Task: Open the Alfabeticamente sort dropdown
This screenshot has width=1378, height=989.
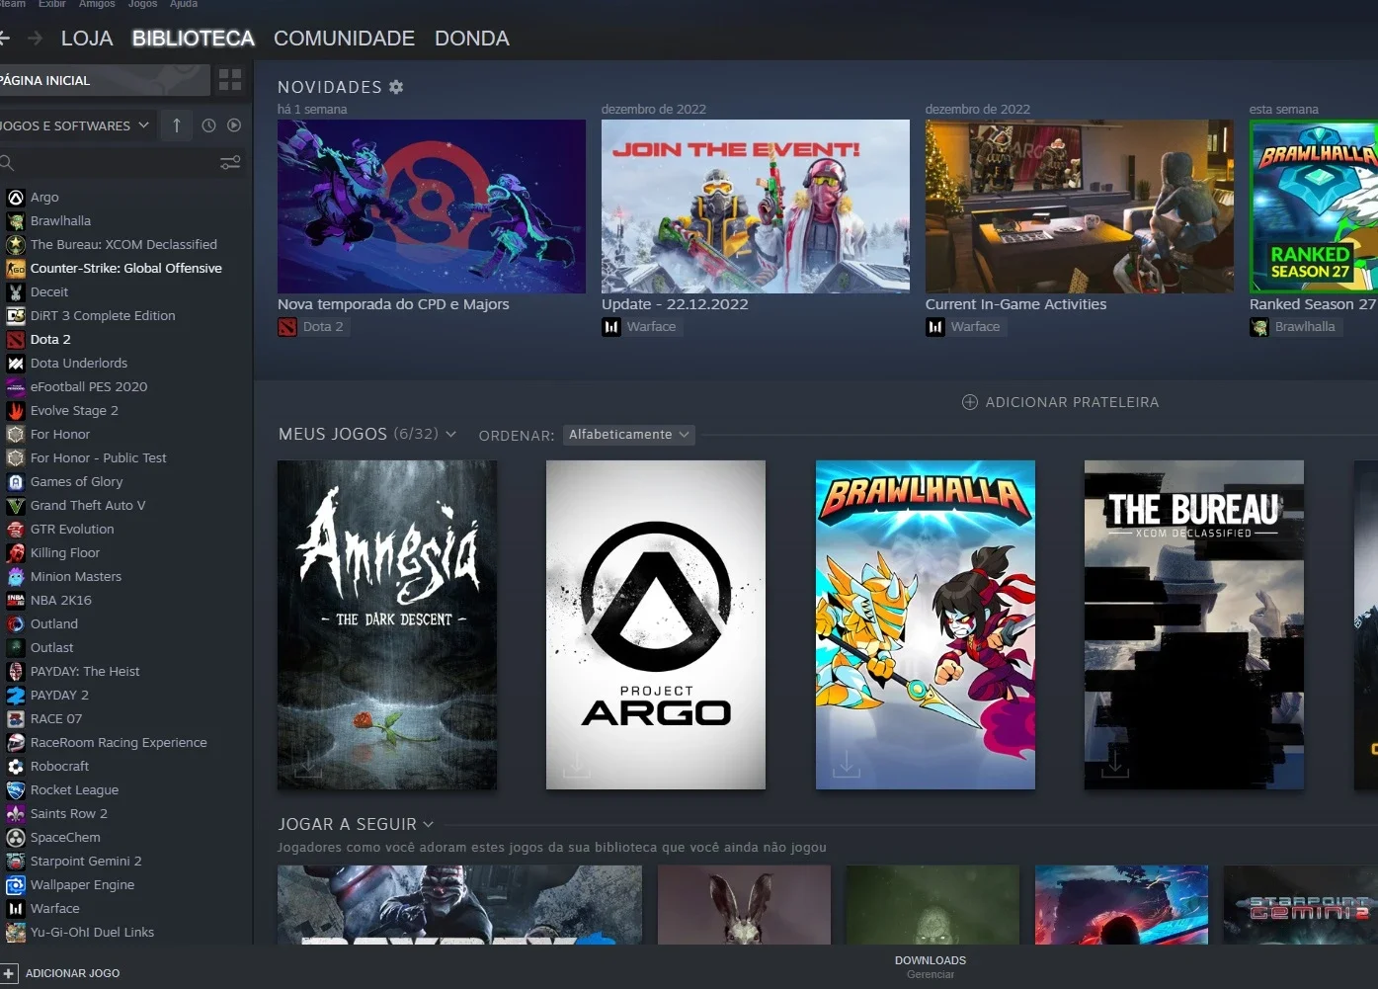Action: (628, 435)
